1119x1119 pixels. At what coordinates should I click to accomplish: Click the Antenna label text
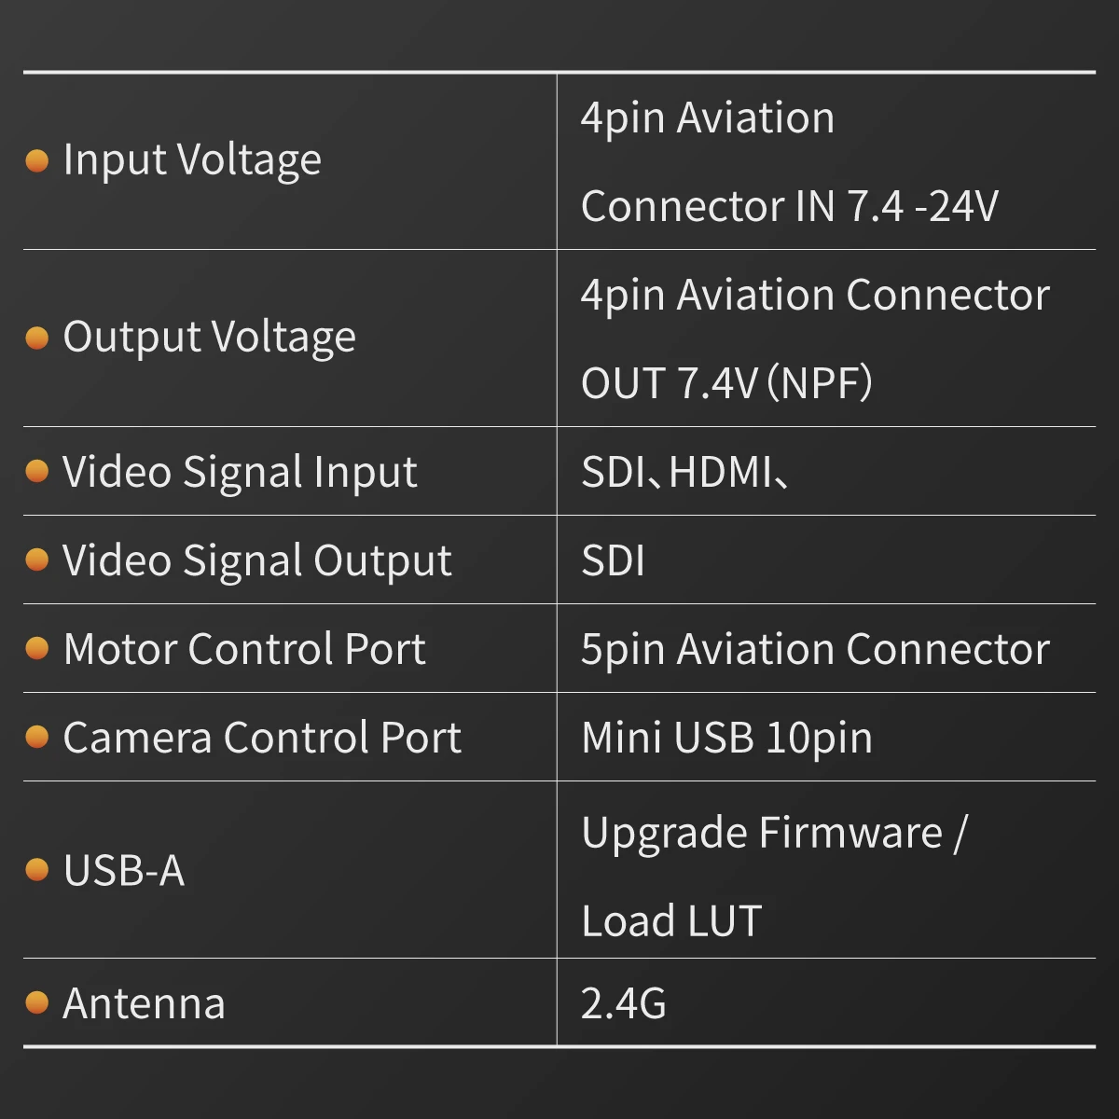coord(144,1003)
